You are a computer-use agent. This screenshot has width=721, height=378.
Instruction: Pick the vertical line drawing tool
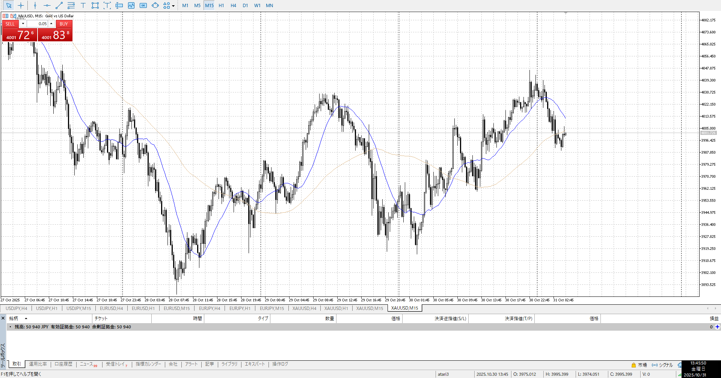tap(35, 5)
